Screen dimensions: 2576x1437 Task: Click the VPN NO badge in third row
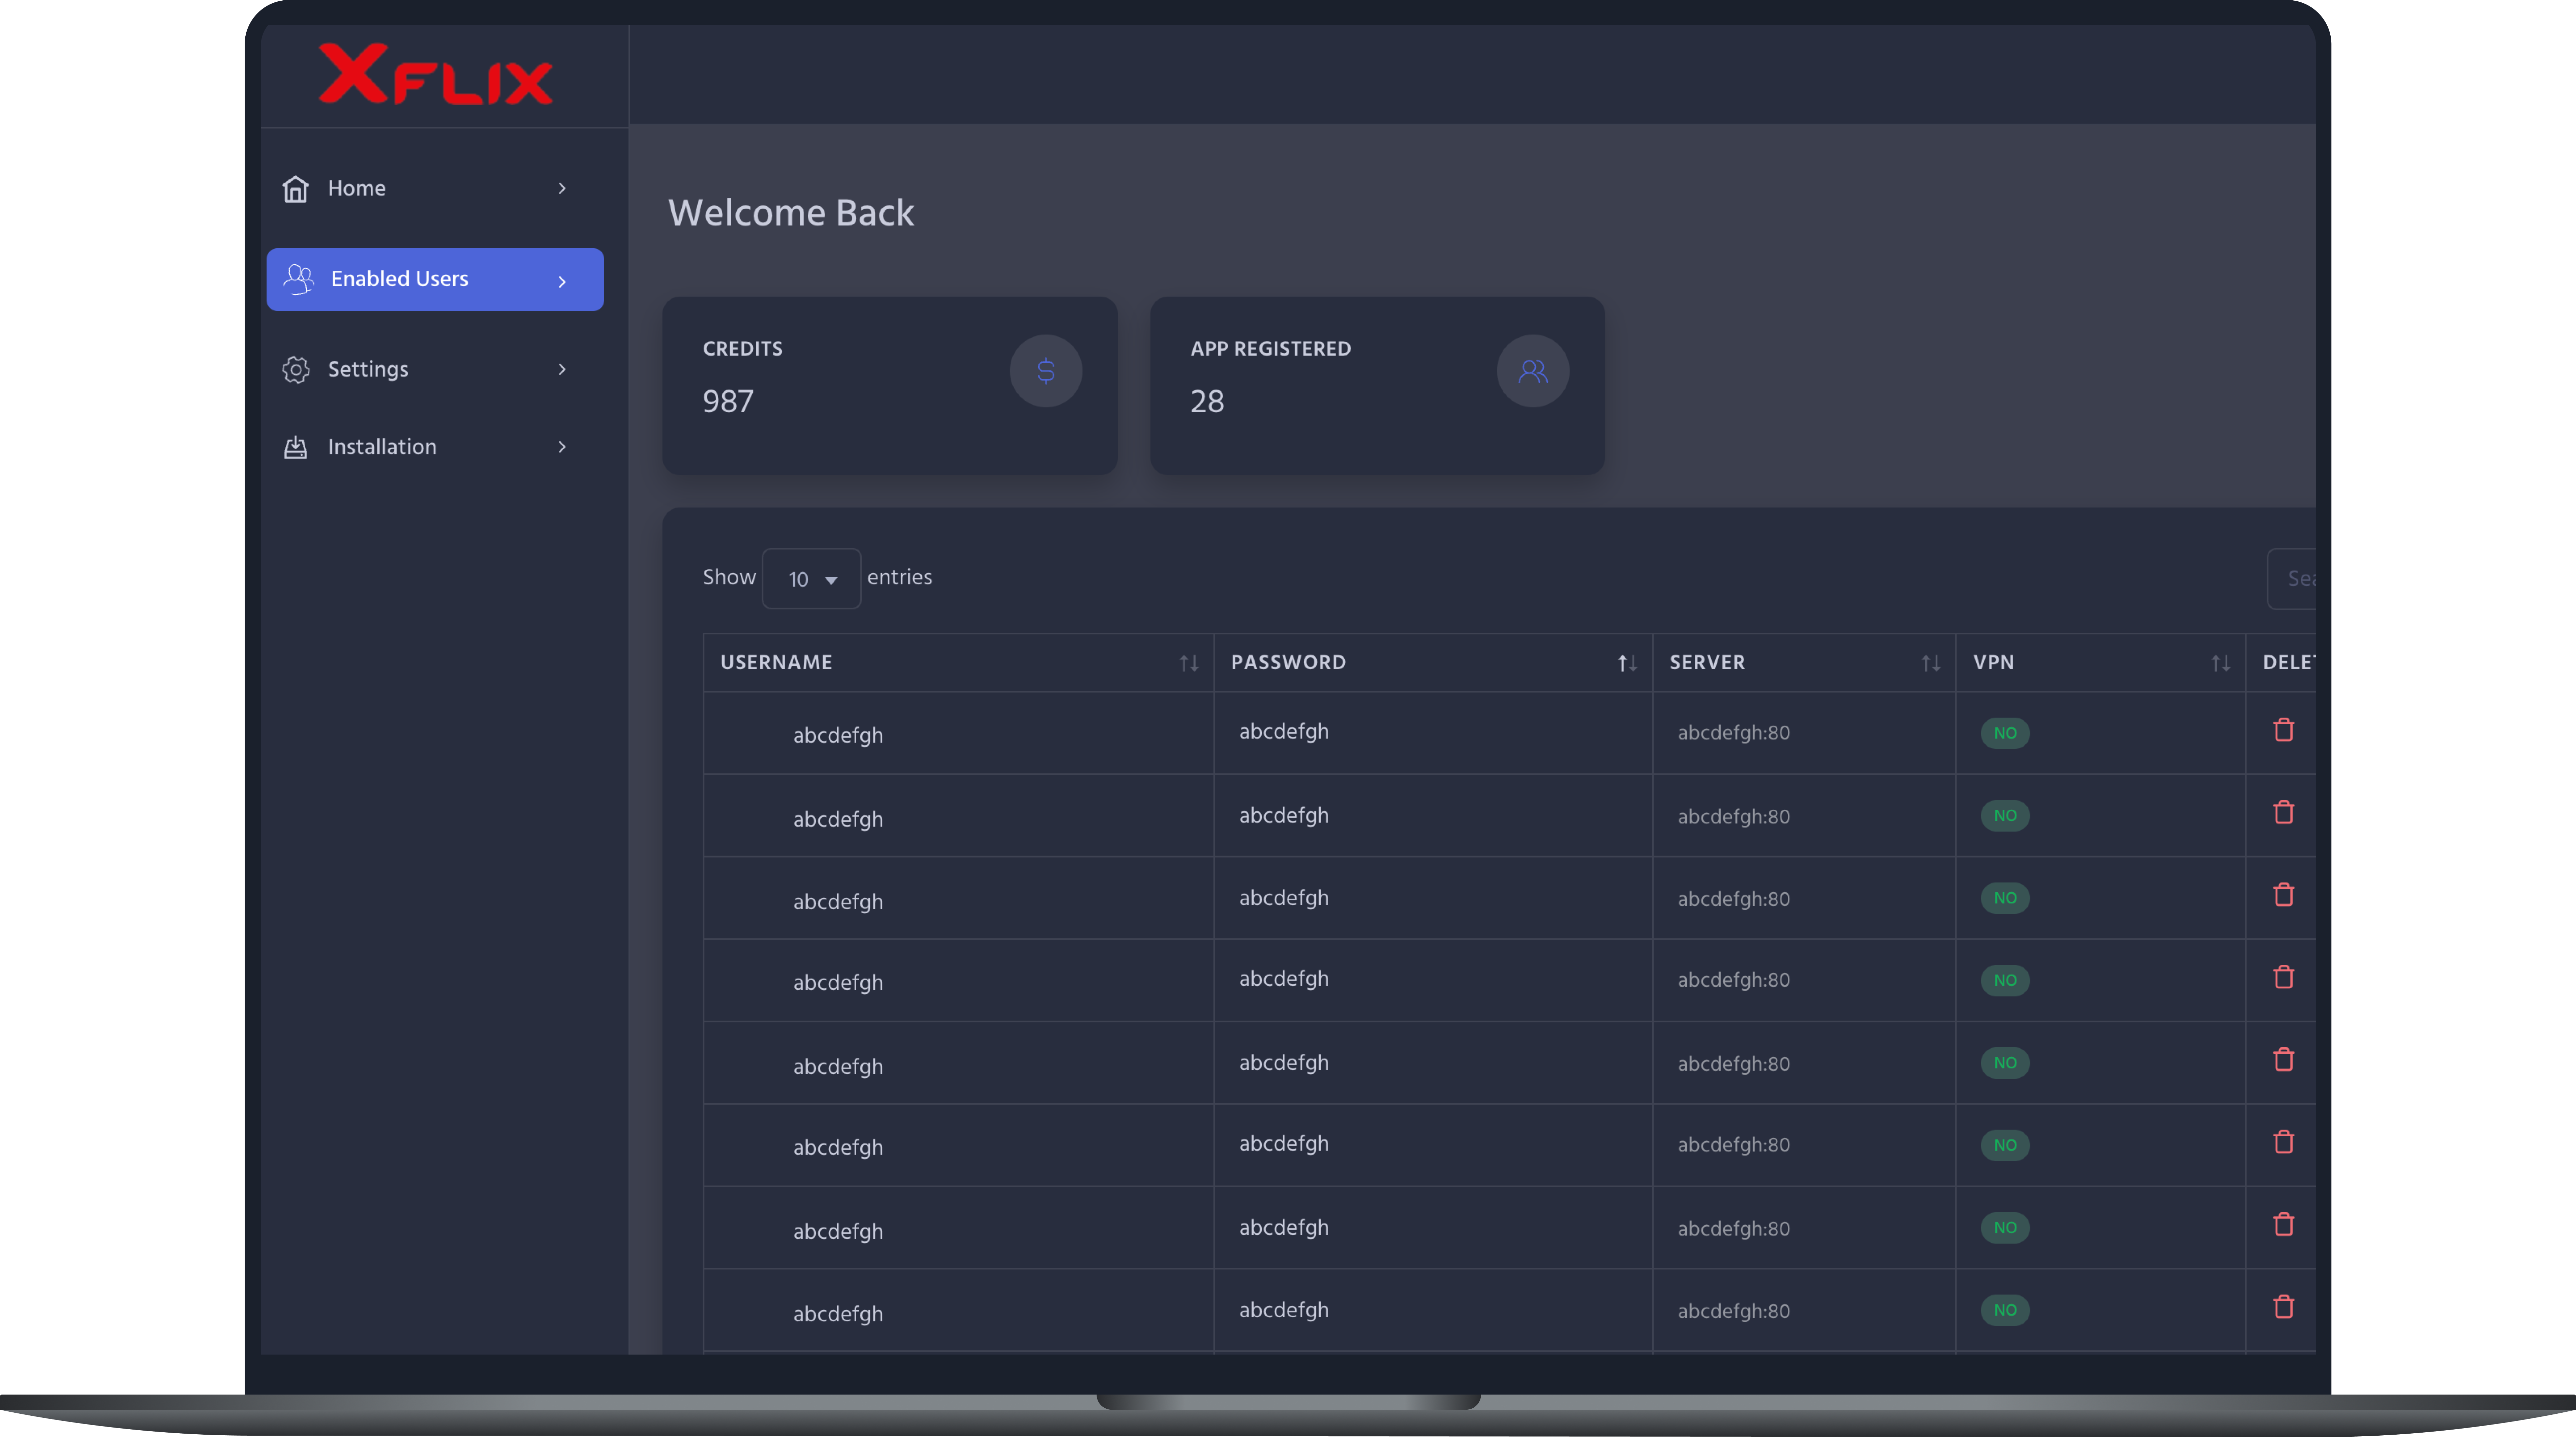click(2005, 898)
